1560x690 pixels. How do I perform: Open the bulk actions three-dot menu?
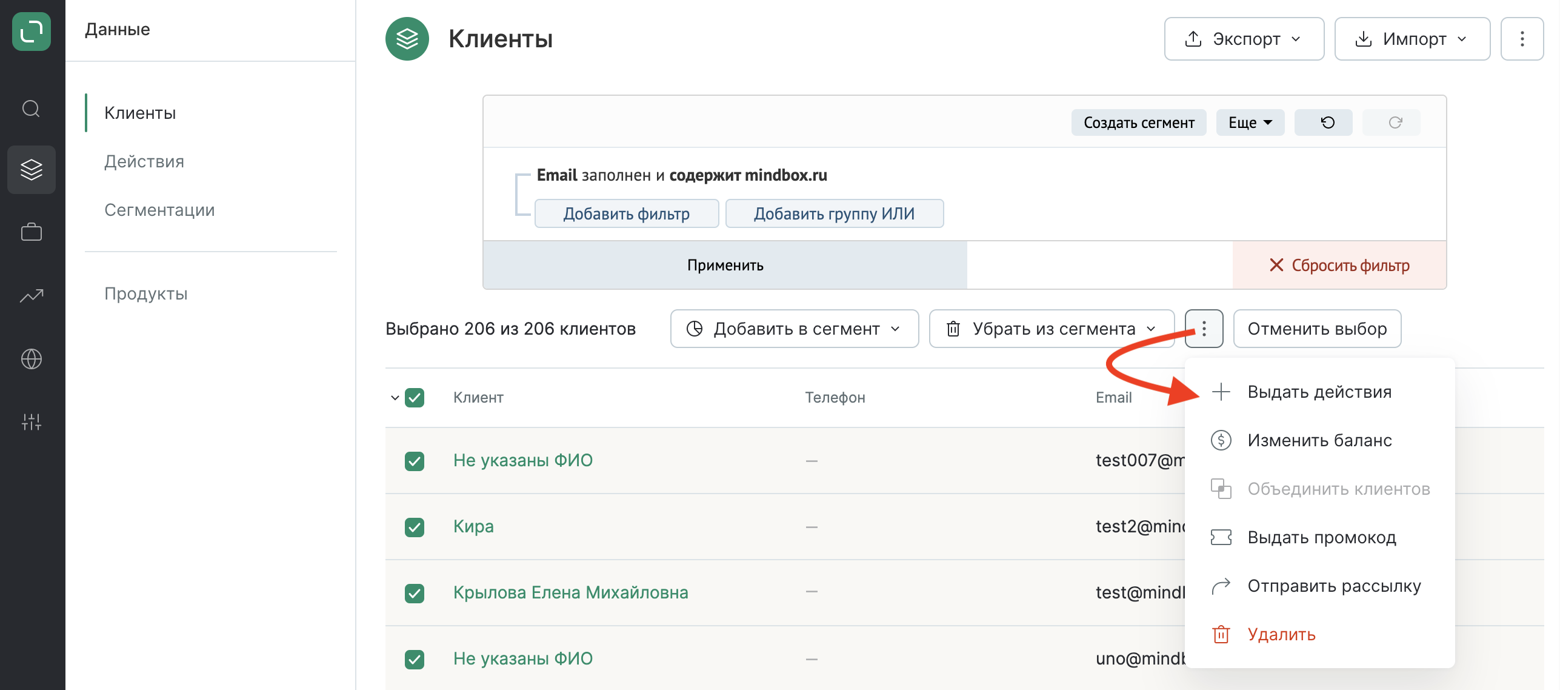pos(1204,329)
